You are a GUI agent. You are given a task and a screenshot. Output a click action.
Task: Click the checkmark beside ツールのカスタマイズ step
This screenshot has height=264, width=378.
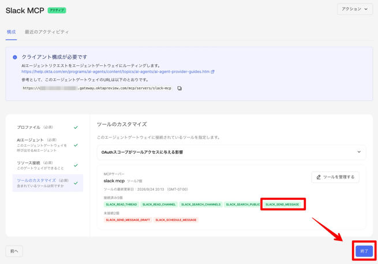pyautogui.click(x=76, y=183)
